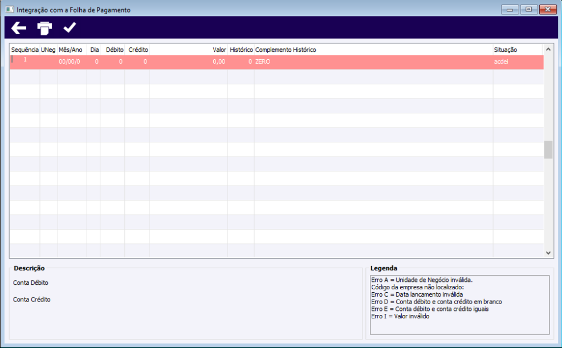Image resolution: width=562 pixels, height=348 pixels.
Task: Click legend line Erro C Data lancamento inválida
Action: 417,294
